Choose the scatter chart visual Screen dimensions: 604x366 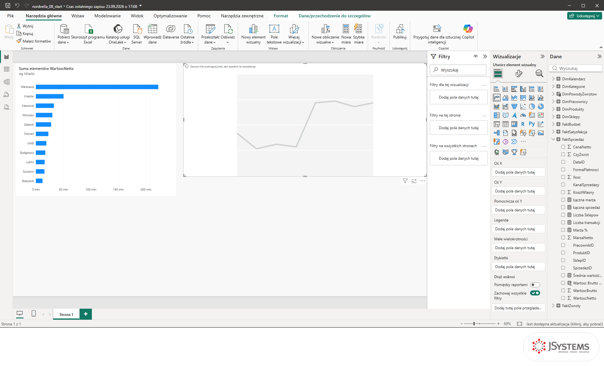point(523,106)
